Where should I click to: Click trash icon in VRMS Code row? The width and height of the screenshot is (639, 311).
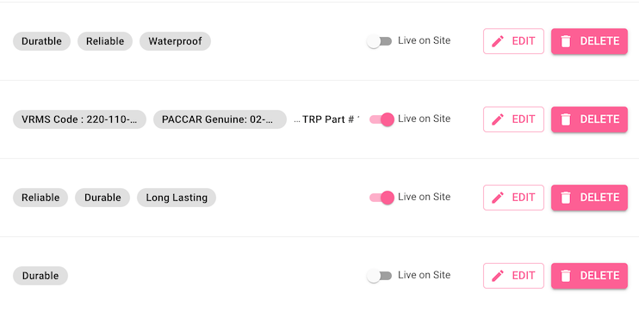click(x=566, y=119)
